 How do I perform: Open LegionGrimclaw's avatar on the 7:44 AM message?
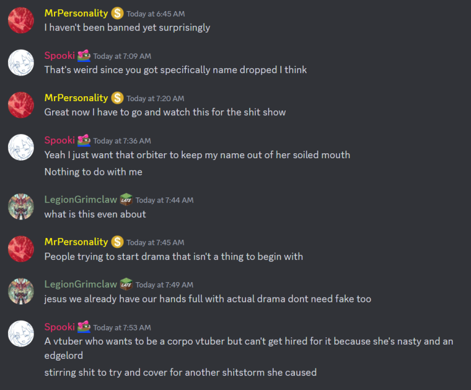(21, 207)
